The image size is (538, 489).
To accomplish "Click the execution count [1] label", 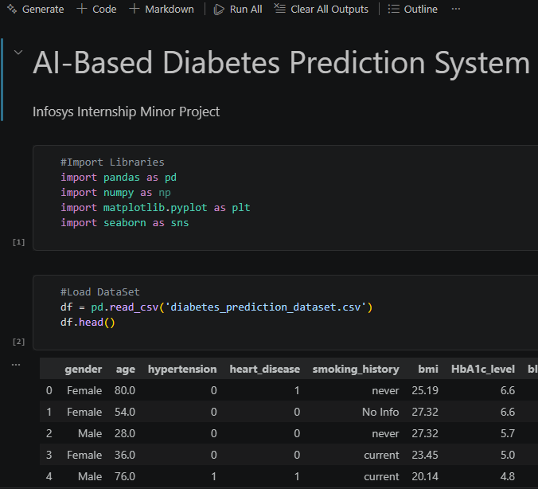I will (18, 242).
